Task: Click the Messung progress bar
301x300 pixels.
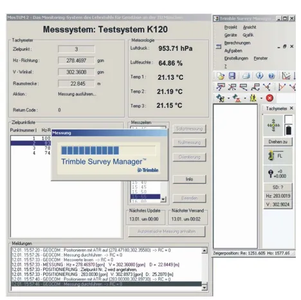Action: point(109,151)
